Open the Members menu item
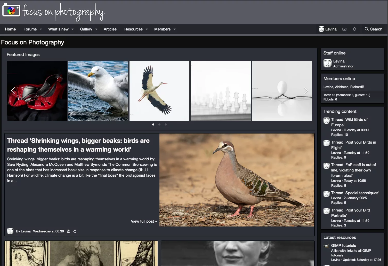The image size is (388, 266). (162, 29)
